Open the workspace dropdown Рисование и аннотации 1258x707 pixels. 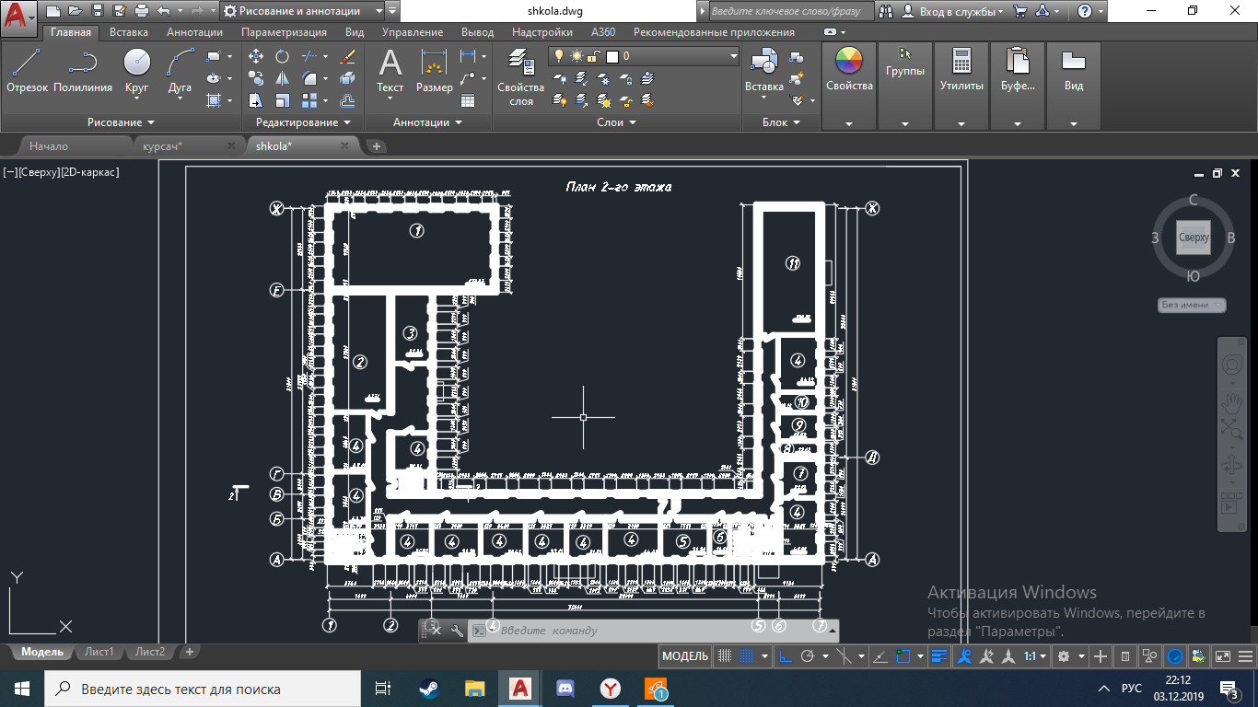(x=303, y=11)
